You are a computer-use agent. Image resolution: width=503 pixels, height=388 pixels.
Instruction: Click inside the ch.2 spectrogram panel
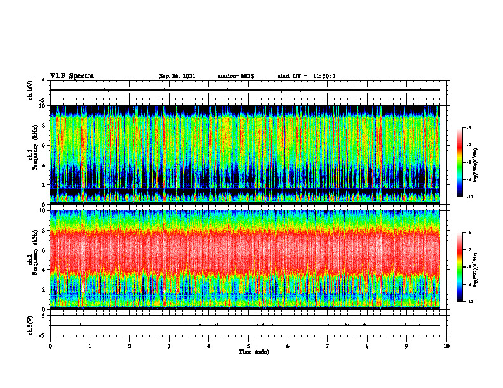pyautogui.click(x=245, y=260)
